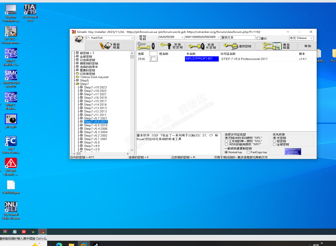Viewport: 336px width, 246px height.
Task: Click the tree's vertical scrollbar up arrow
Action: click(x=132, y=53)
